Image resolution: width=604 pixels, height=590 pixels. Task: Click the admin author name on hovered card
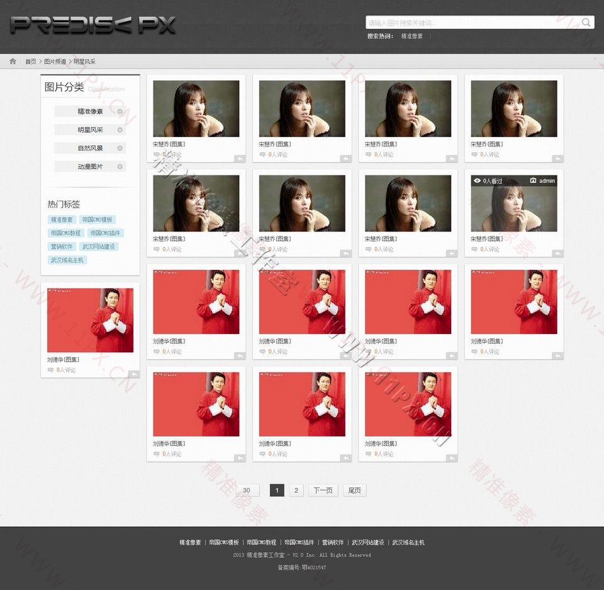coord(547,181)
